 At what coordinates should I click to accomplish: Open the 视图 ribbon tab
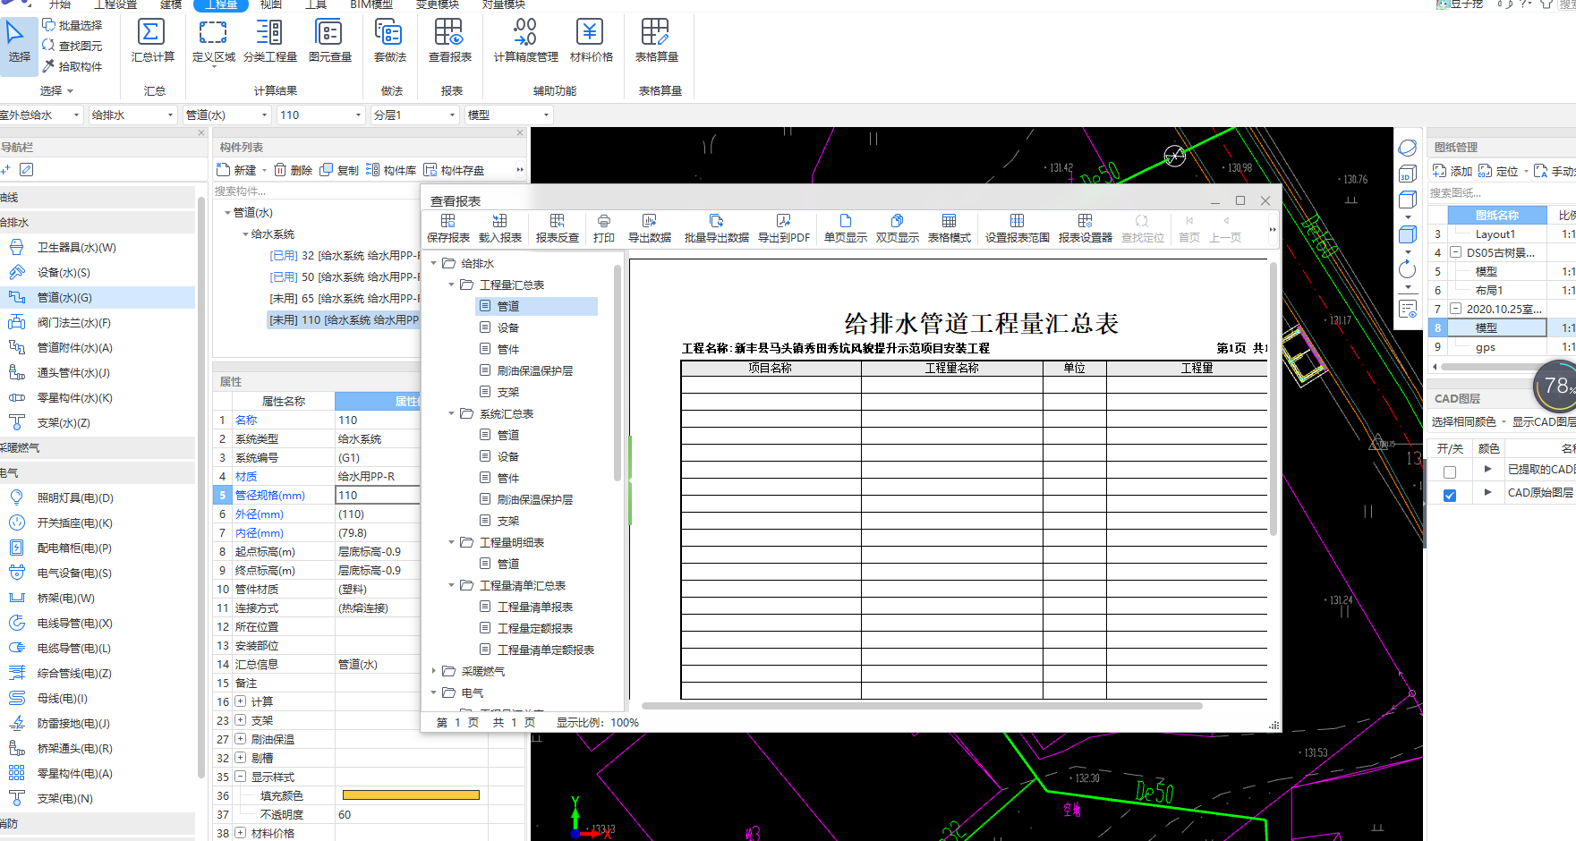tap(270, 4)
